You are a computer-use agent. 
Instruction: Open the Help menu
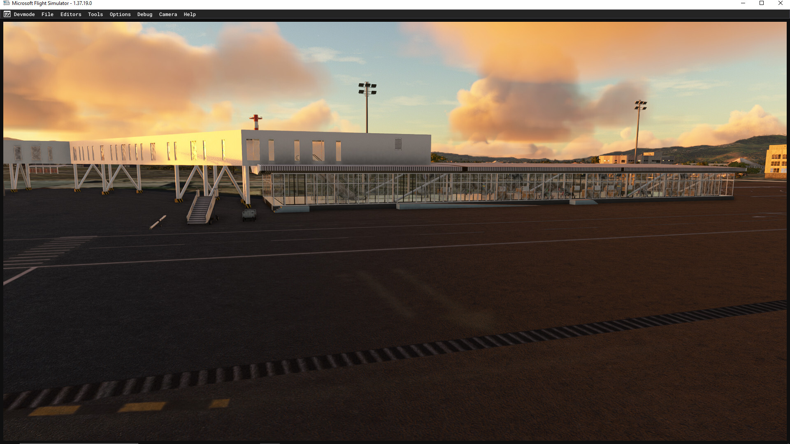click(190, 14)
